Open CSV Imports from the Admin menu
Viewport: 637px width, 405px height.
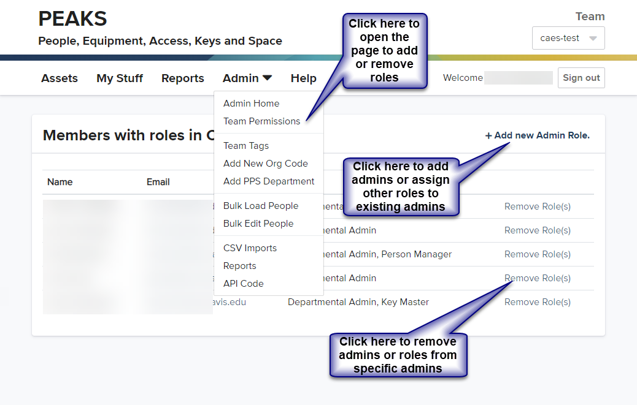click(249, 248)
